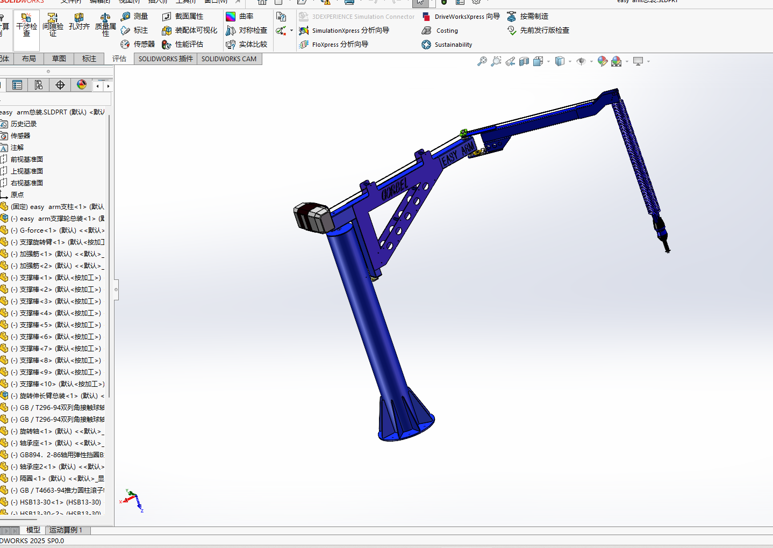773x548 pixels.
Task: Open Apply Scene dropdown arrow
Action: click(627, 61)
